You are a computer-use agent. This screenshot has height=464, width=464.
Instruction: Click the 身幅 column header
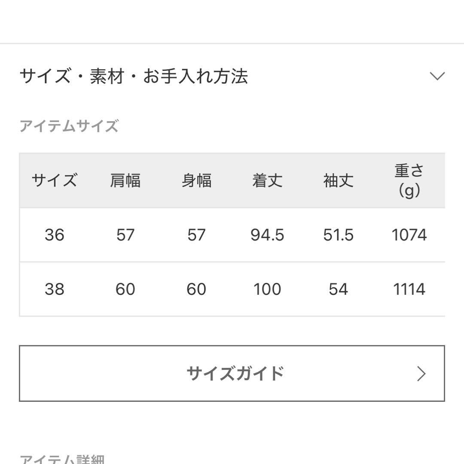click(196, 181)
